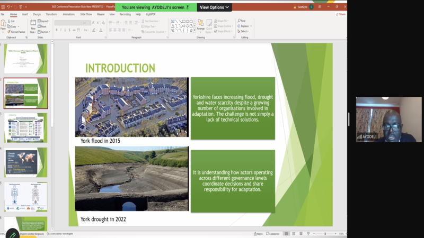Image resolution: width=424 pixels, height=238 pixels.
Task: Toggle Strikethrough formatting
Action: tap(74, 30)
